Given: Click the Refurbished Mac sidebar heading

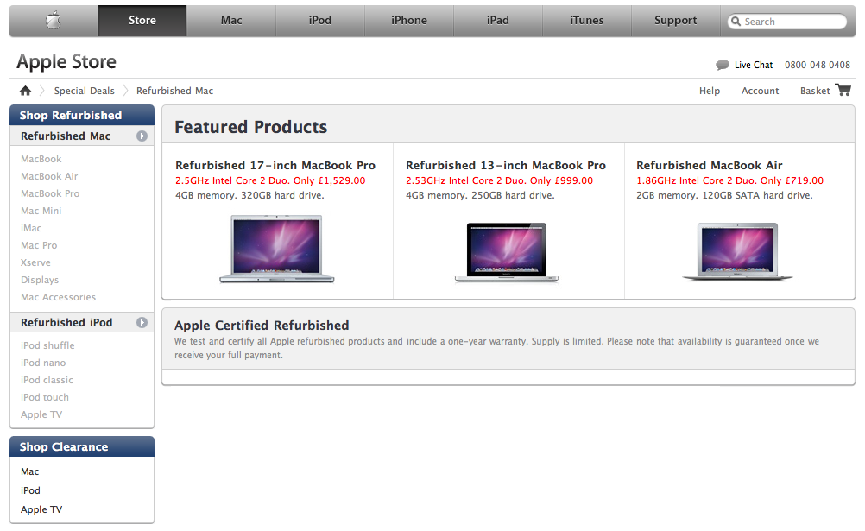Looking at the screenshot, I should [x=66, y=136].
